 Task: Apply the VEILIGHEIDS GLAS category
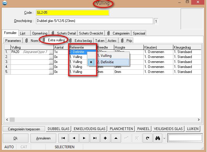tap(168, 129)
